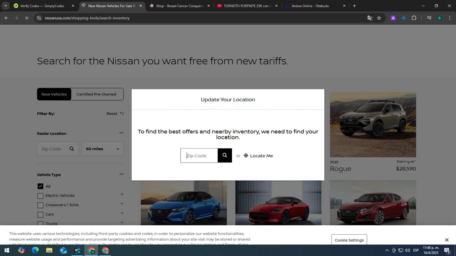Select the Certified Pre-Owned toggle
Image resolution: width=456 pixels, height=256 pixels.
click(96, 94)
